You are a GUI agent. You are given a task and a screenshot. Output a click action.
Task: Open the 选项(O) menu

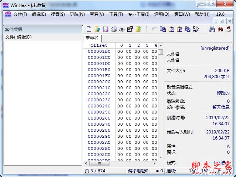pos(161,14)
